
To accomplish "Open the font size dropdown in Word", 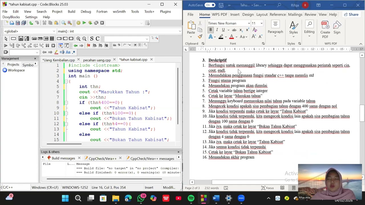I will tap(261, 23).
